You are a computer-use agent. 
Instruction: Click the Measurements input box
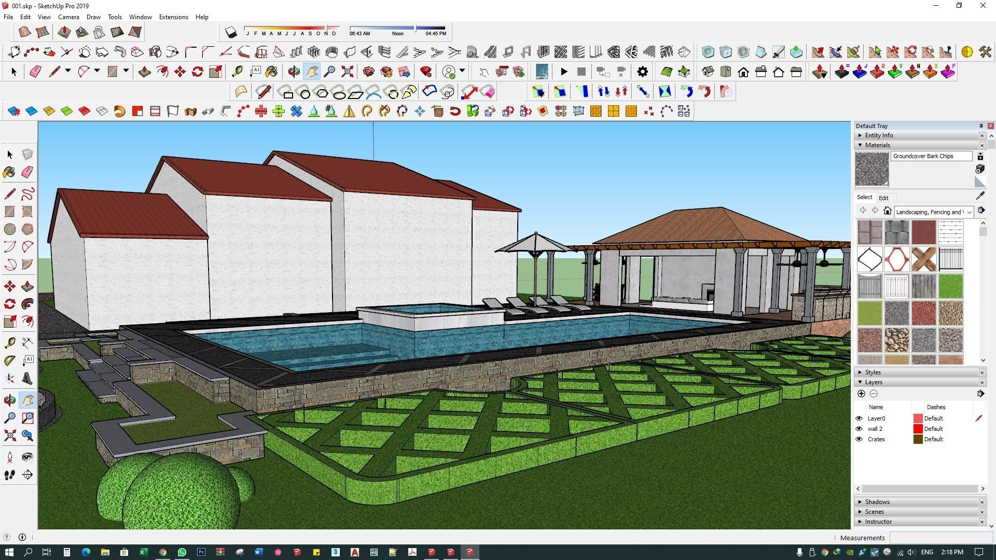click(x=940, y=538)
